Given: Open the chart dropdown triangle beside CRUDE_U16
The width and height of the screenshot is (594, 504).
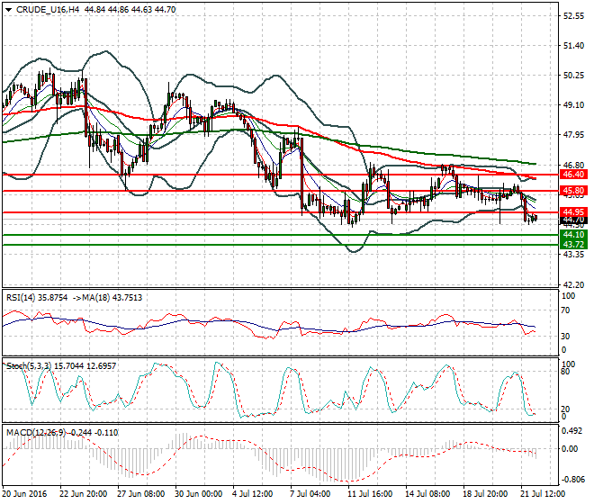Looking at the screenshot, I should [x=8, y=10].
